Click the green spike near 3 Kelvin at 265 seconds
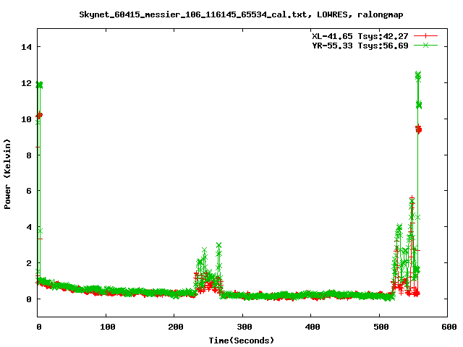Image resolution: width=463 pixels, height=347 pixels. point(218,246)
